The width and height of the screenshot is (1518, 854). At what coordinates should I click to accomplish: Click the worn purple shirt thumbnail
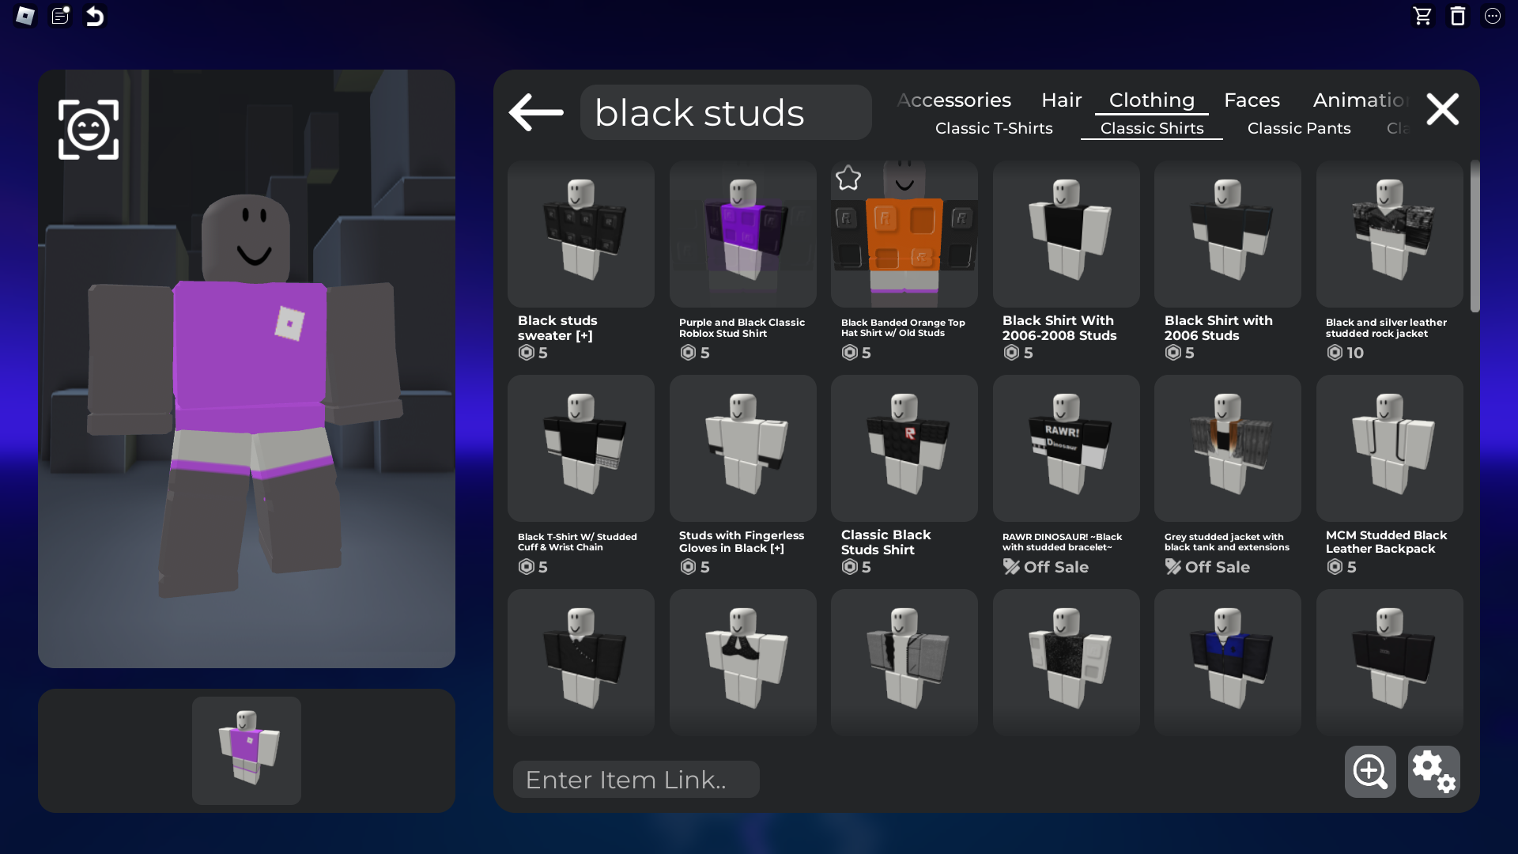247,750
